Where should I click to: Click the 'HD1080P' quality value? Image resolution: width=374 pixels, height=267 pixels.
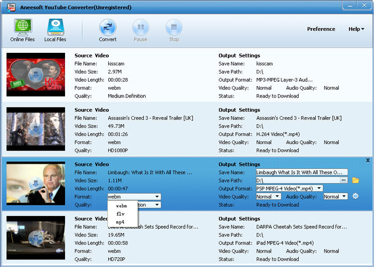[118, 150]
